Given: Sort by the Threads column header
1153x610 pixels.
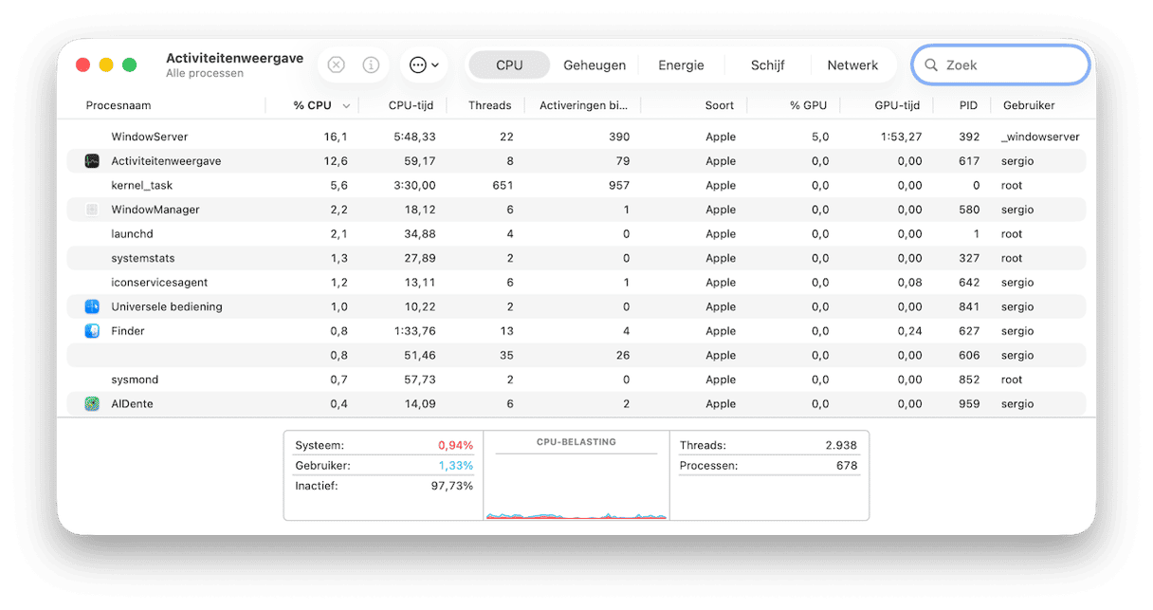Looking at the screenshot, I should 489,105.
